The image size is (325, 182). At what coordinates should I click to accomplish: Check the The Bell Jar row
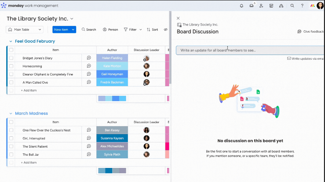click(11, 154)
